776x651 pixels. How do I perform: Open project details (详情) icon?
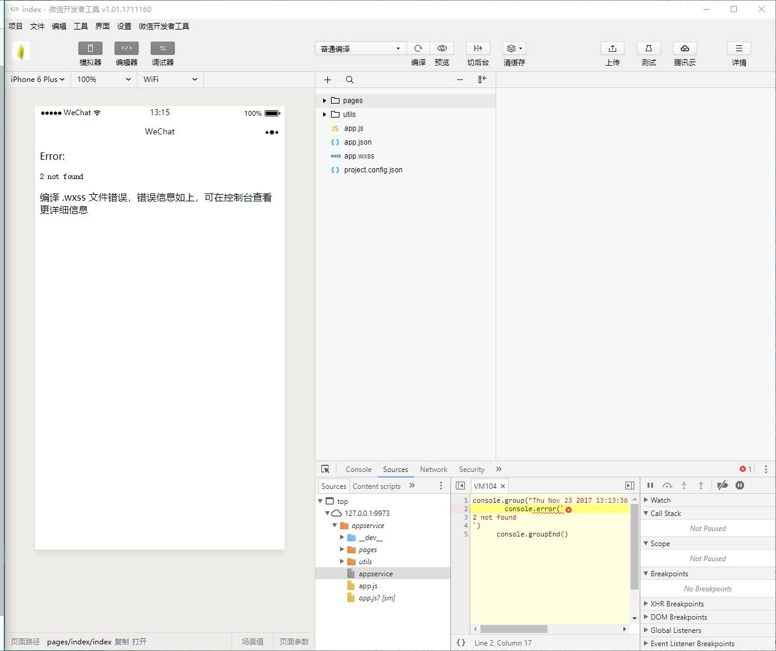click(739, 48)
